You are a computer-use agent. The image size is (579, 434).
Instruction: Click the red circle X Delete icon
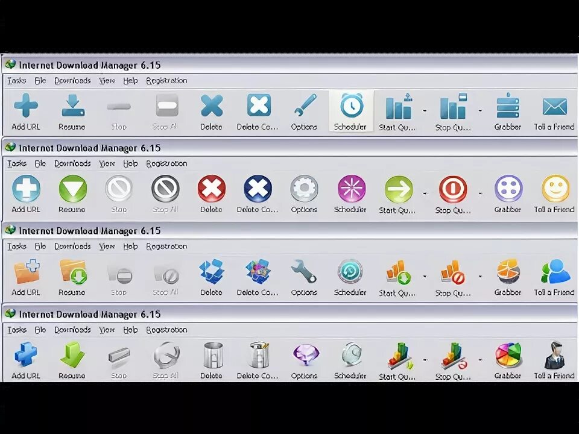point(212,188)
